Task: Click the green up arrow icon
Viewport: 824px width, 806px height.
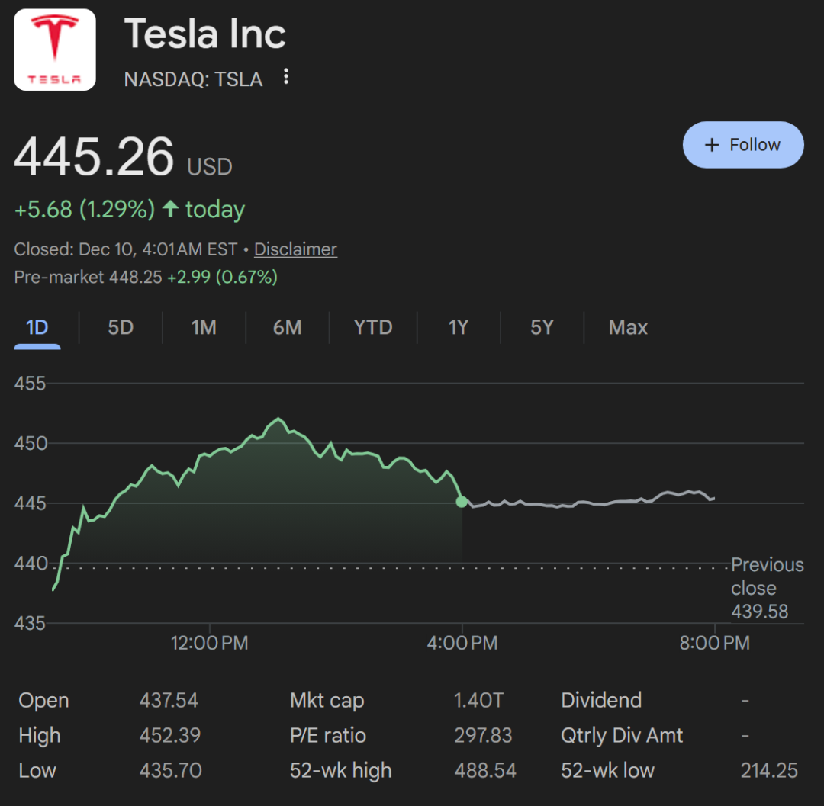Action: coord(171,209)
